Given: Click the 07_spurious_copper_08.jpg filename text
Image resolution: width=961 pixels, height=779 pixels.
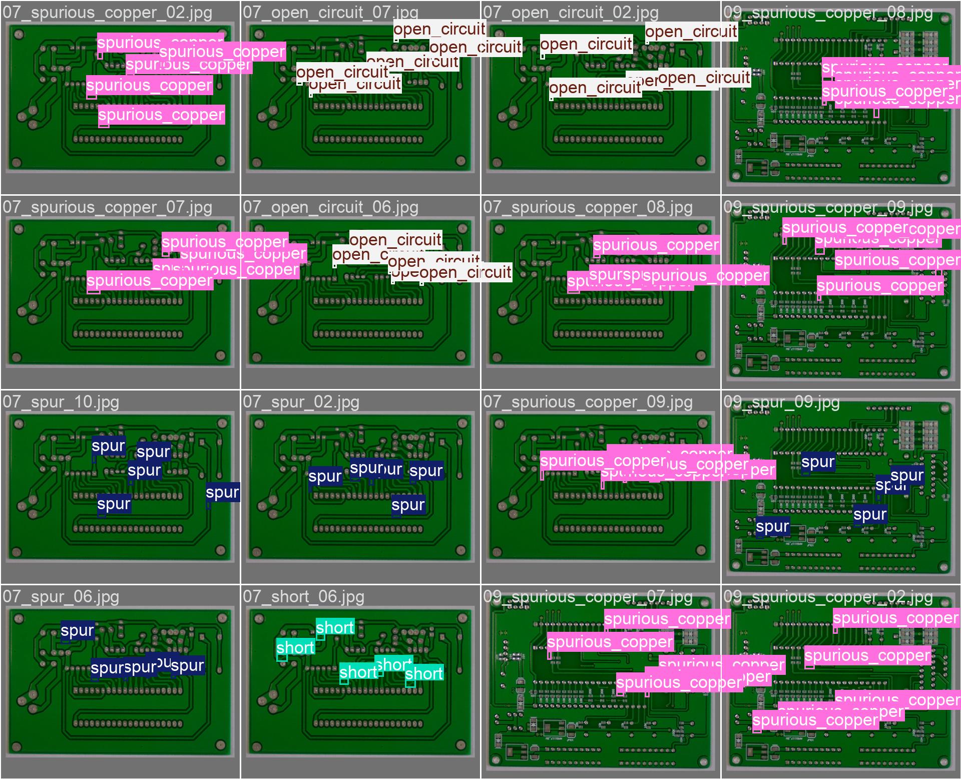Looking at the screenshot, I should click(588, 207).
